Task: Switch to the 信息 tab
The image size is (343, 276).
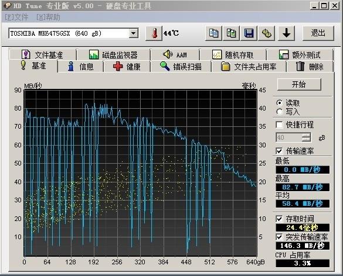Action: 80,66
